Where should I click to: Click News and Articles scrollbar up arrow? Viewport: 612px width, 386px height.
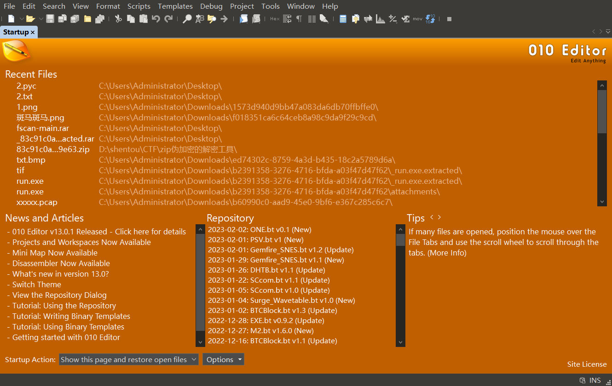(200, 228)
